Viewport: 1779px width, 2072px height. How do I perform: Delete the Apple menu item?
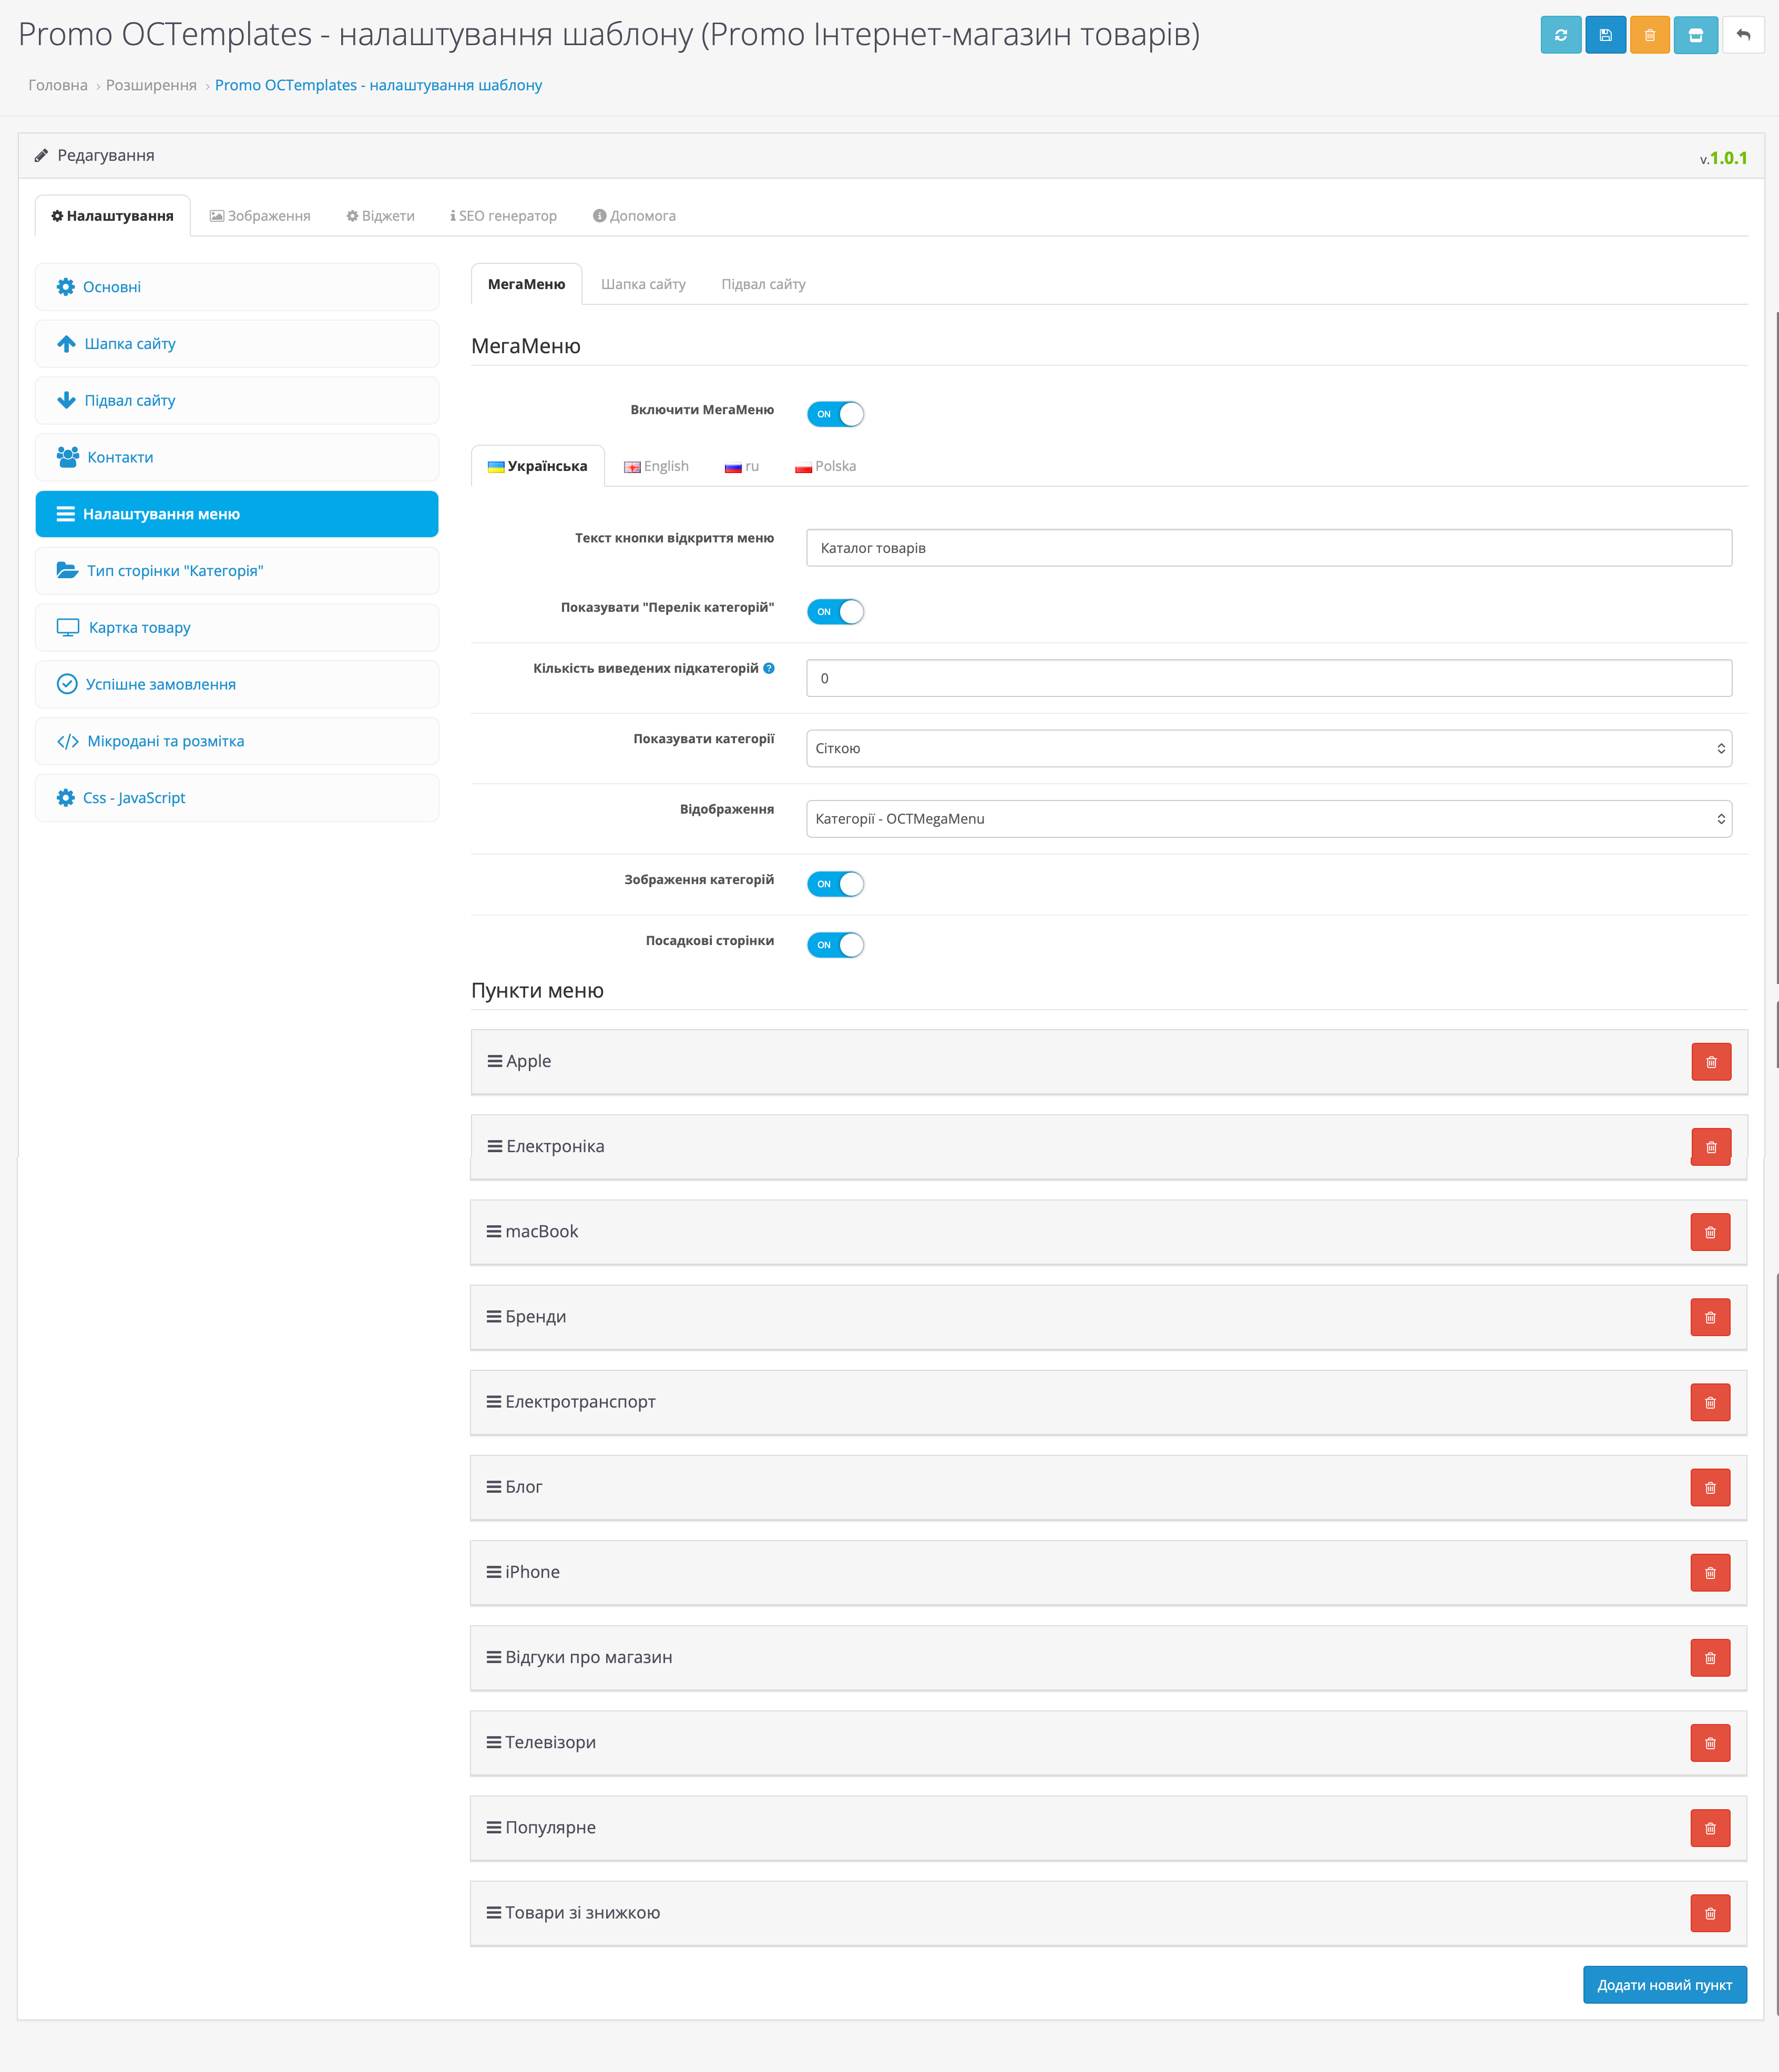coord(1710,1062)
